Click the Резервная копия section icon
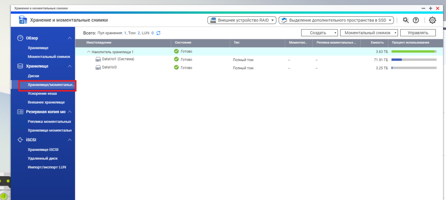446x200 pixels. (20, 111)
